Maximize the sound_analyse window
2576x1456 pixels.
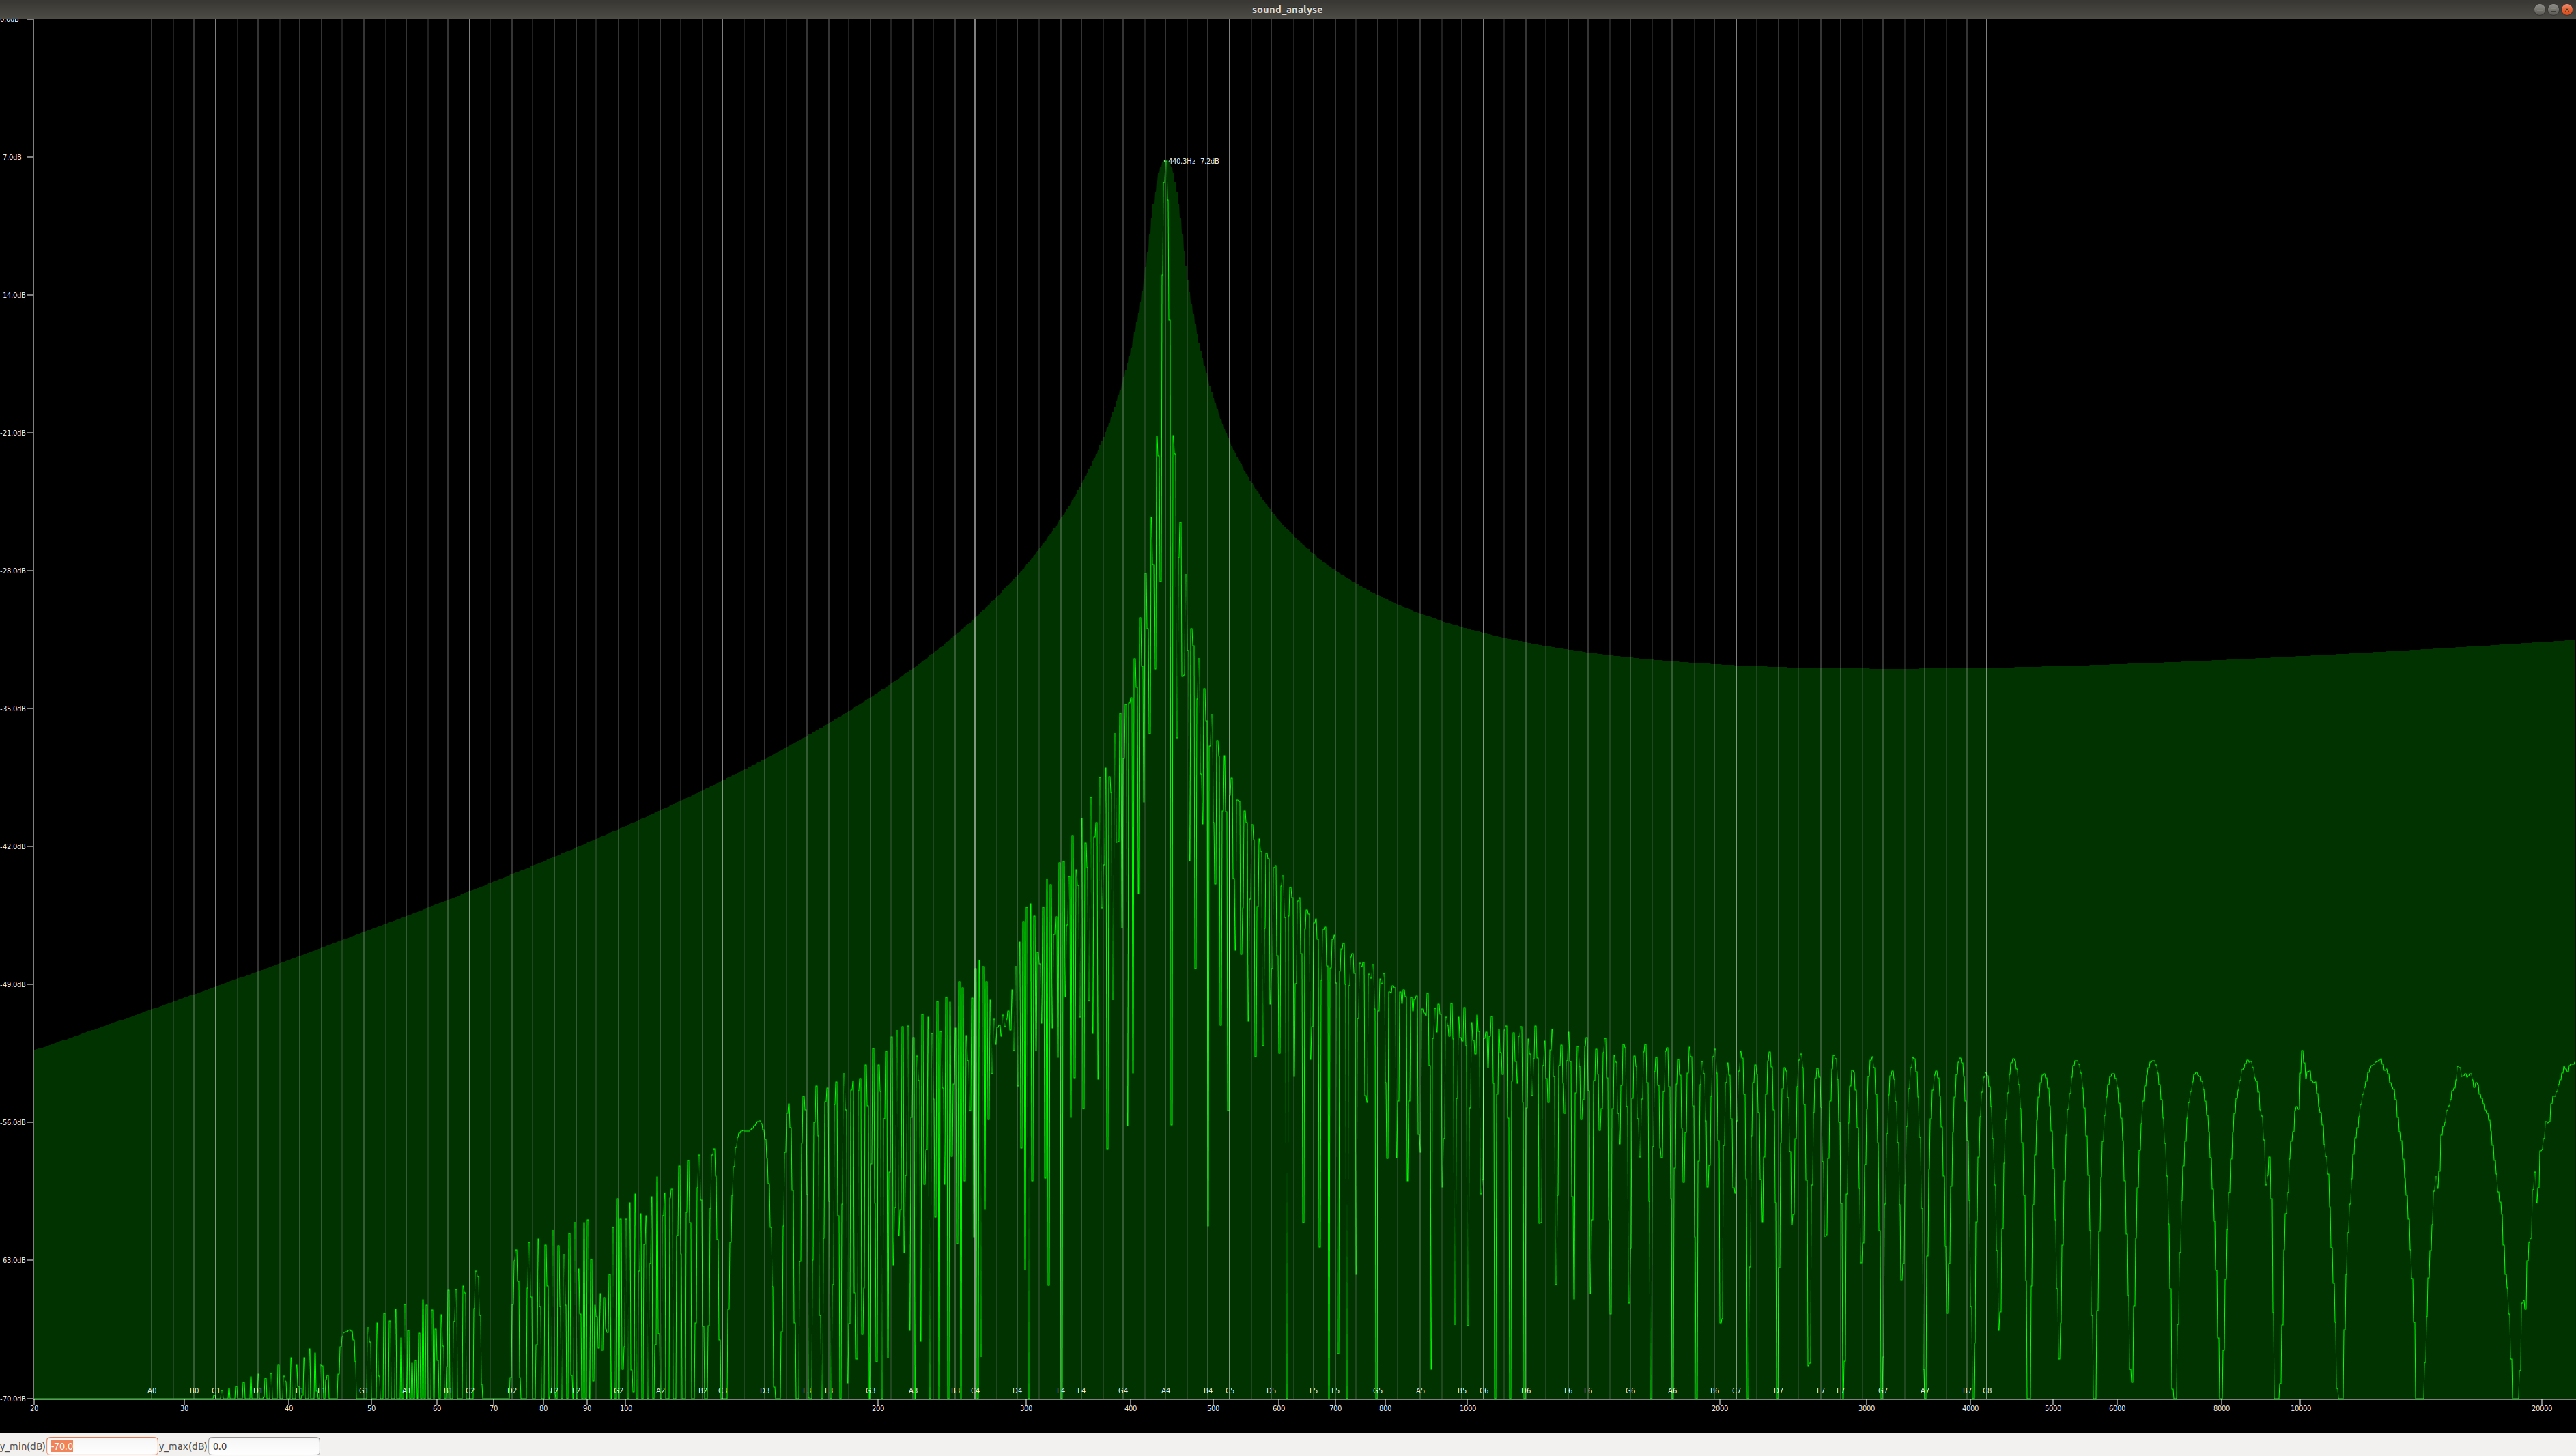(x=2553, y=9)
